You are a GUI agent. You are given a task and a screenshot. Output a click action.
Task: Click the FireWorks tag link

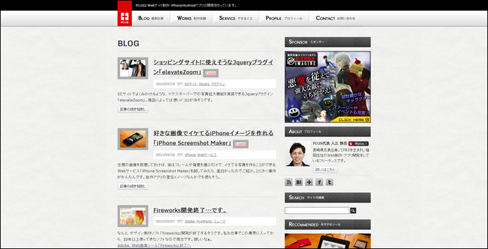click(204, 221)
